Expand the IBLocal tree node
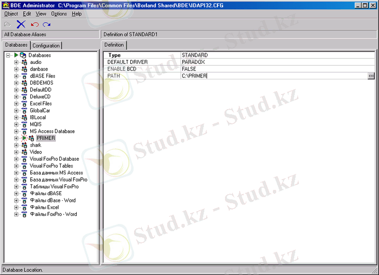The width and height of the screenshot is (379, 275). coord(16,118)
